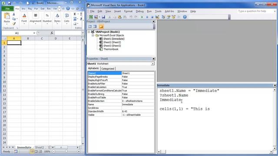This screenshot has height=156, width=278.
Task: Run Sub with the green play icon
Action: pos(142,17)
